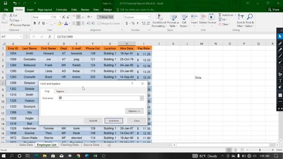Toggle Italic formatting
Image resolution: width=283 pixels, height=159 pixels.
click(x=39, y=23)
